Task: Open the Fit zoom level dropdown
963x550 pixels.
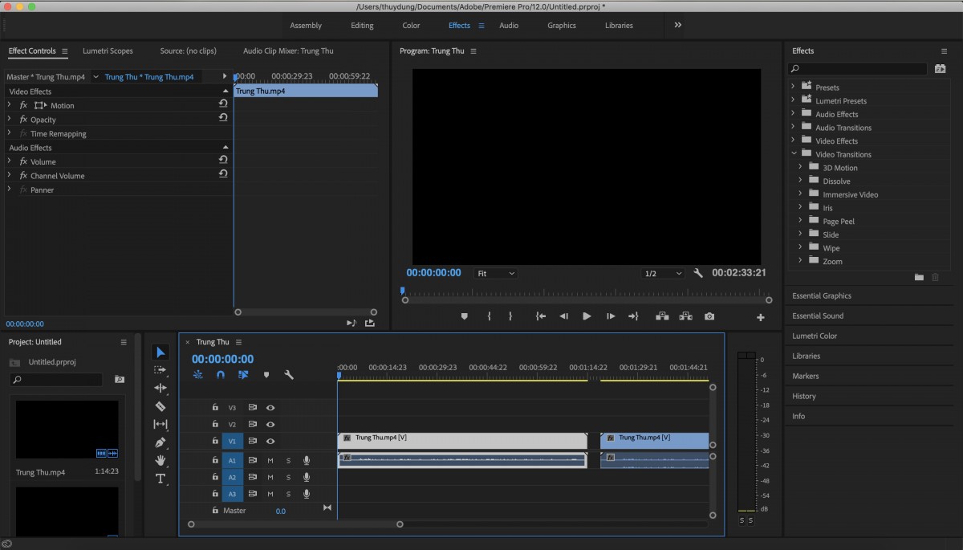Action: 495,274
